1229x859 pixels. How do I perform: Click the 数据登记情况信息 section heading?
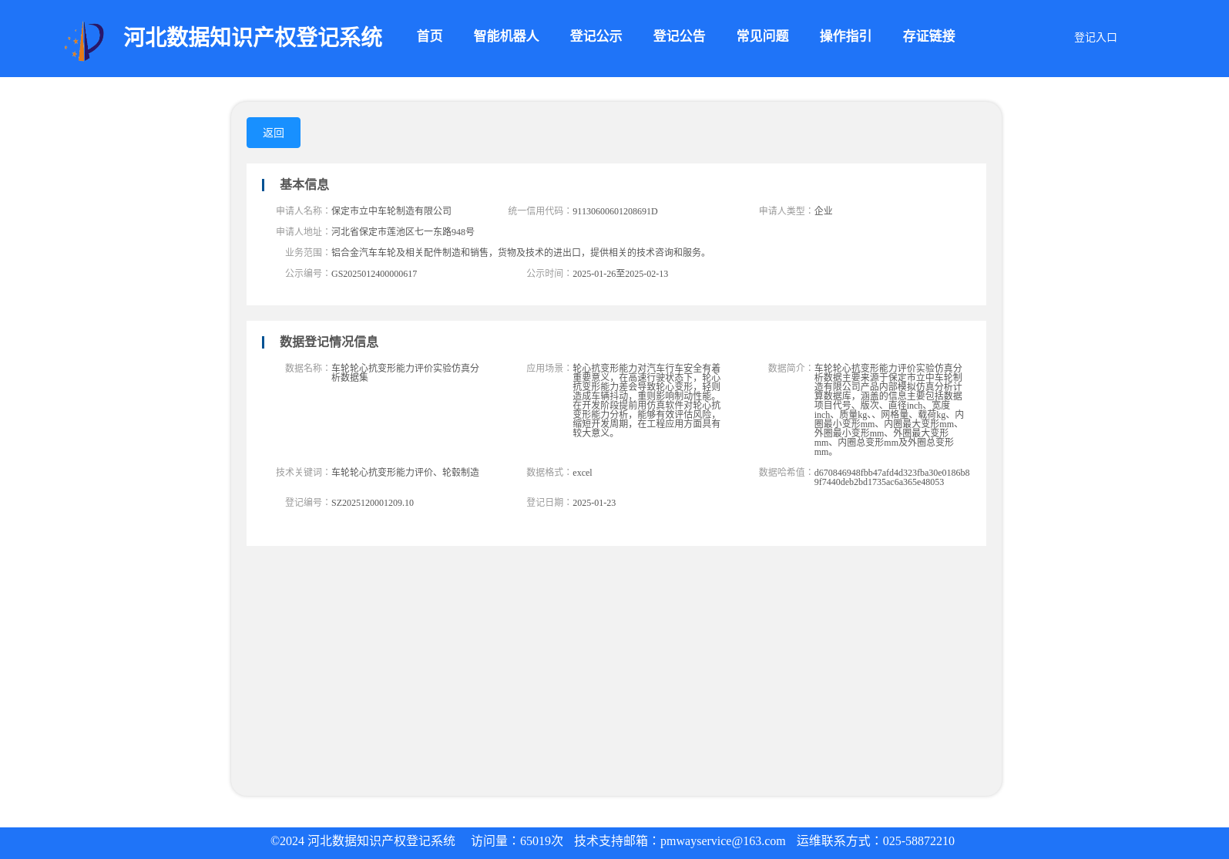[x=329, y=342]
